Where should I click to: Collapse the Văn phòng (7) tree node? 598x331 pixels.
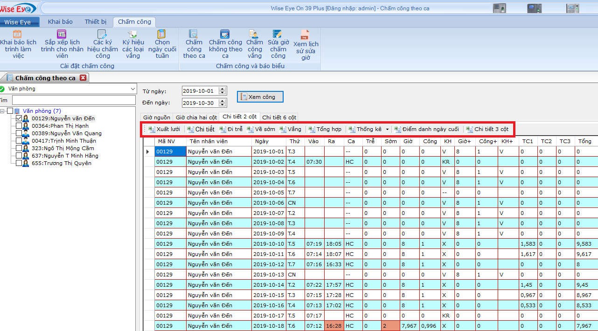[x=3, y=111]
